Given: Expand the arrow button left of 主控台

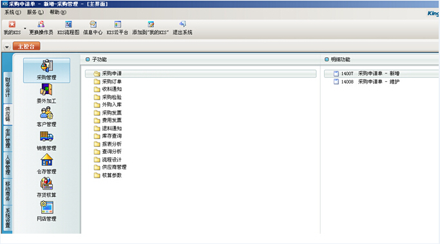Looking at the screenshot, I should coord(7,47).
